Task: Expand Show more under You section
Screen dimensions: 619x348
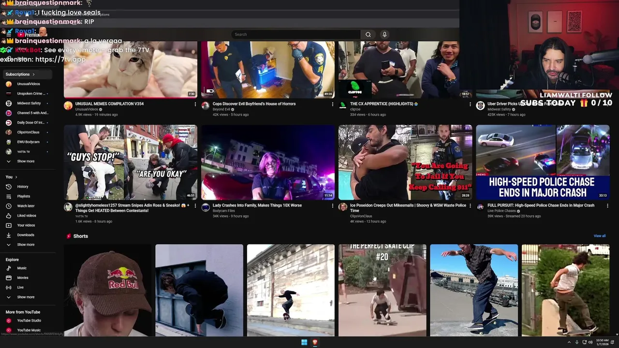Action: pyautogui.click(x=26, y=245)
